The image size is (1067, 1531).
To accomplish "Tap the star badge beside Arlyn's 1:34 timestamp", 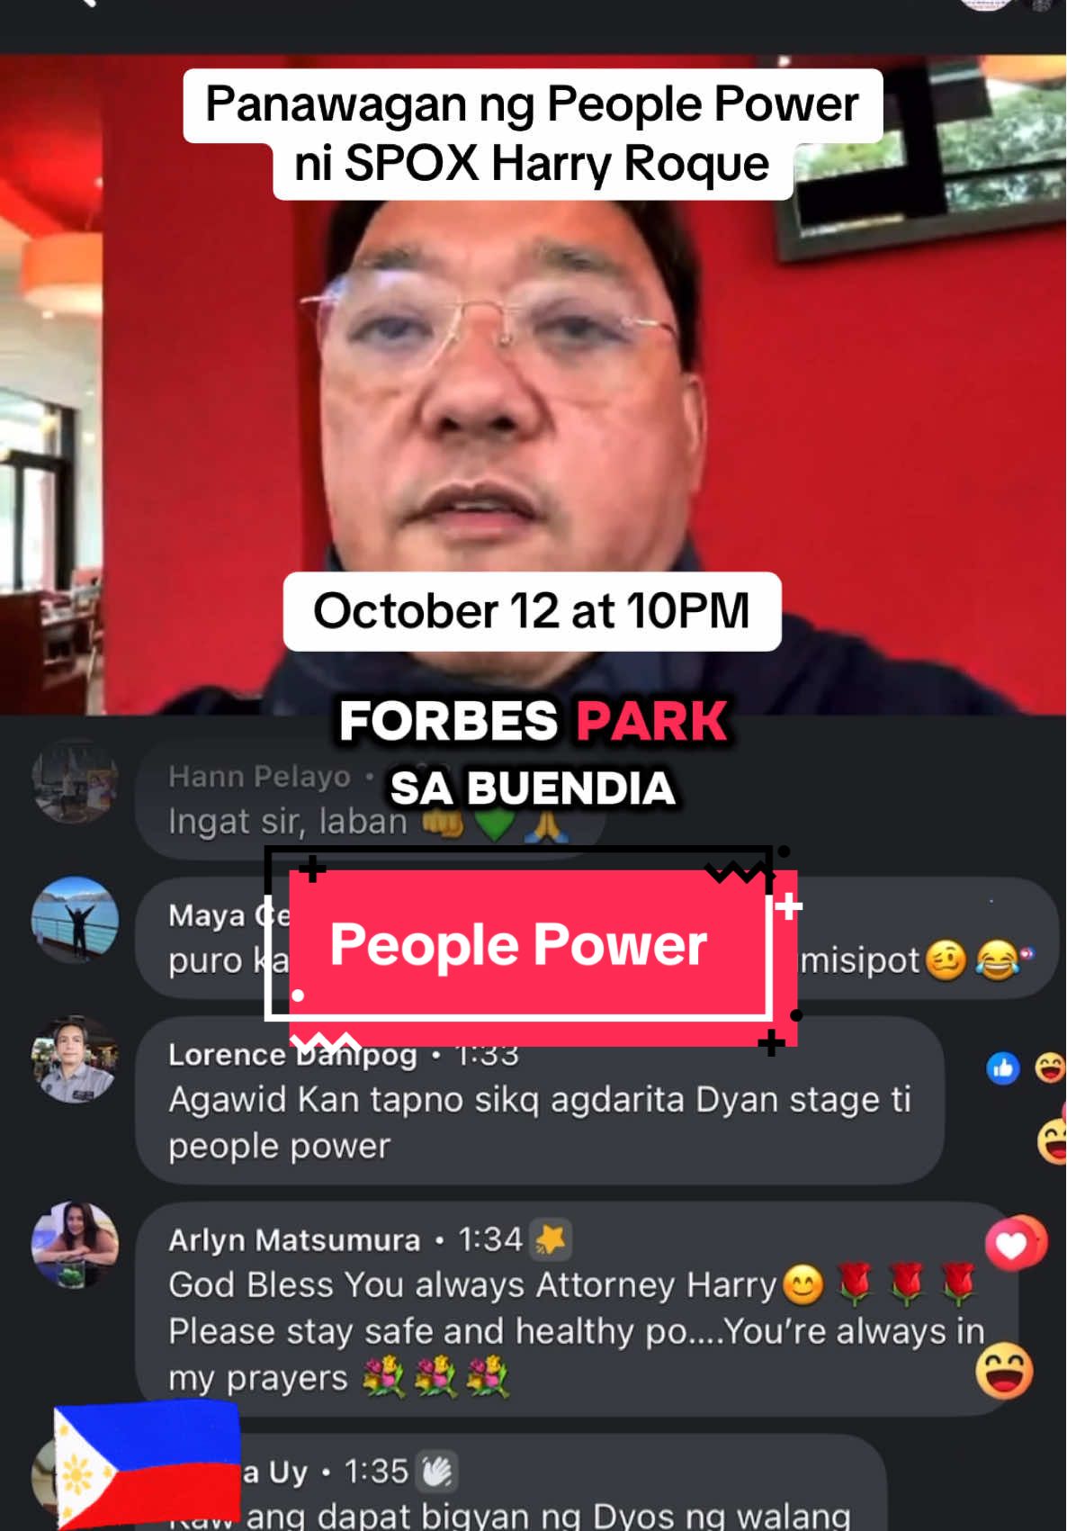I will click(550, 1239).
